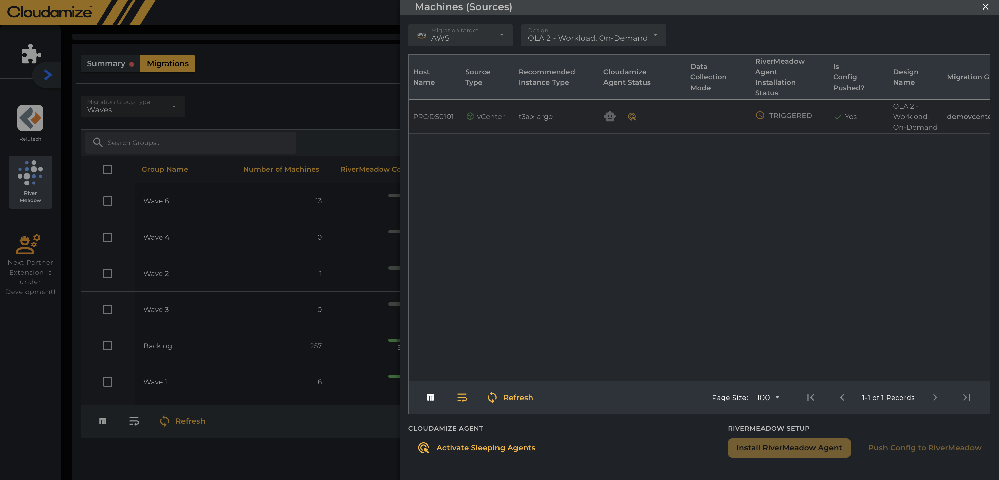
Task: Click the activate agent cursor icon in PRODS0101 row
Action: [x=632, y=117]
